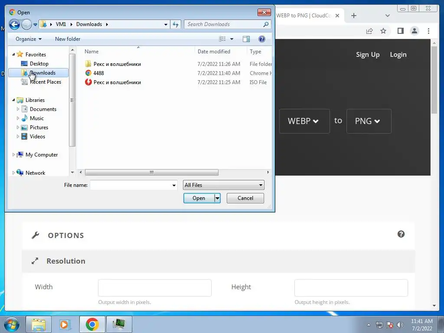Viewport: 444px width, 333px height.
Task: Select the Рекс и волшебники file folder
Action: (117, 64)
